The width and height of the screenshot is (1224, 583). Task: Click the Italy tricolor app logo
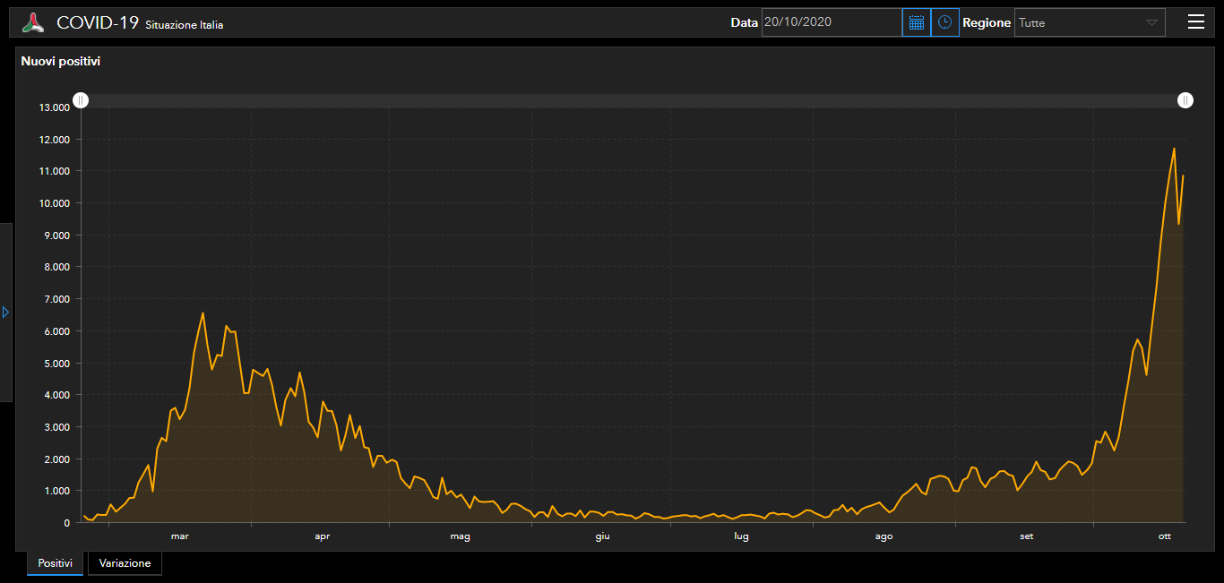(x=33, y=23)
